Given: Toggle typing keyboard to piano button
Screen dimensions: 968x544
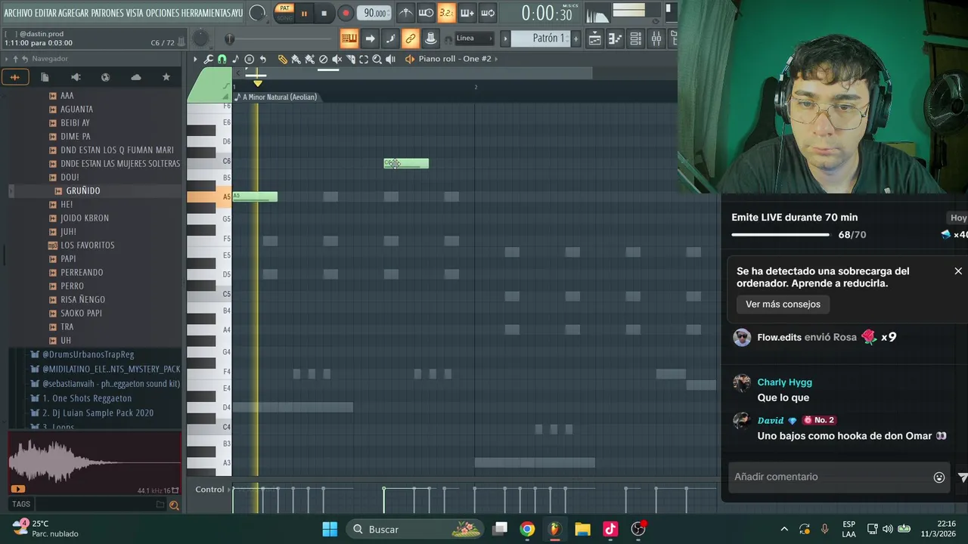Looking at the screenshot, I should [349, 39].
